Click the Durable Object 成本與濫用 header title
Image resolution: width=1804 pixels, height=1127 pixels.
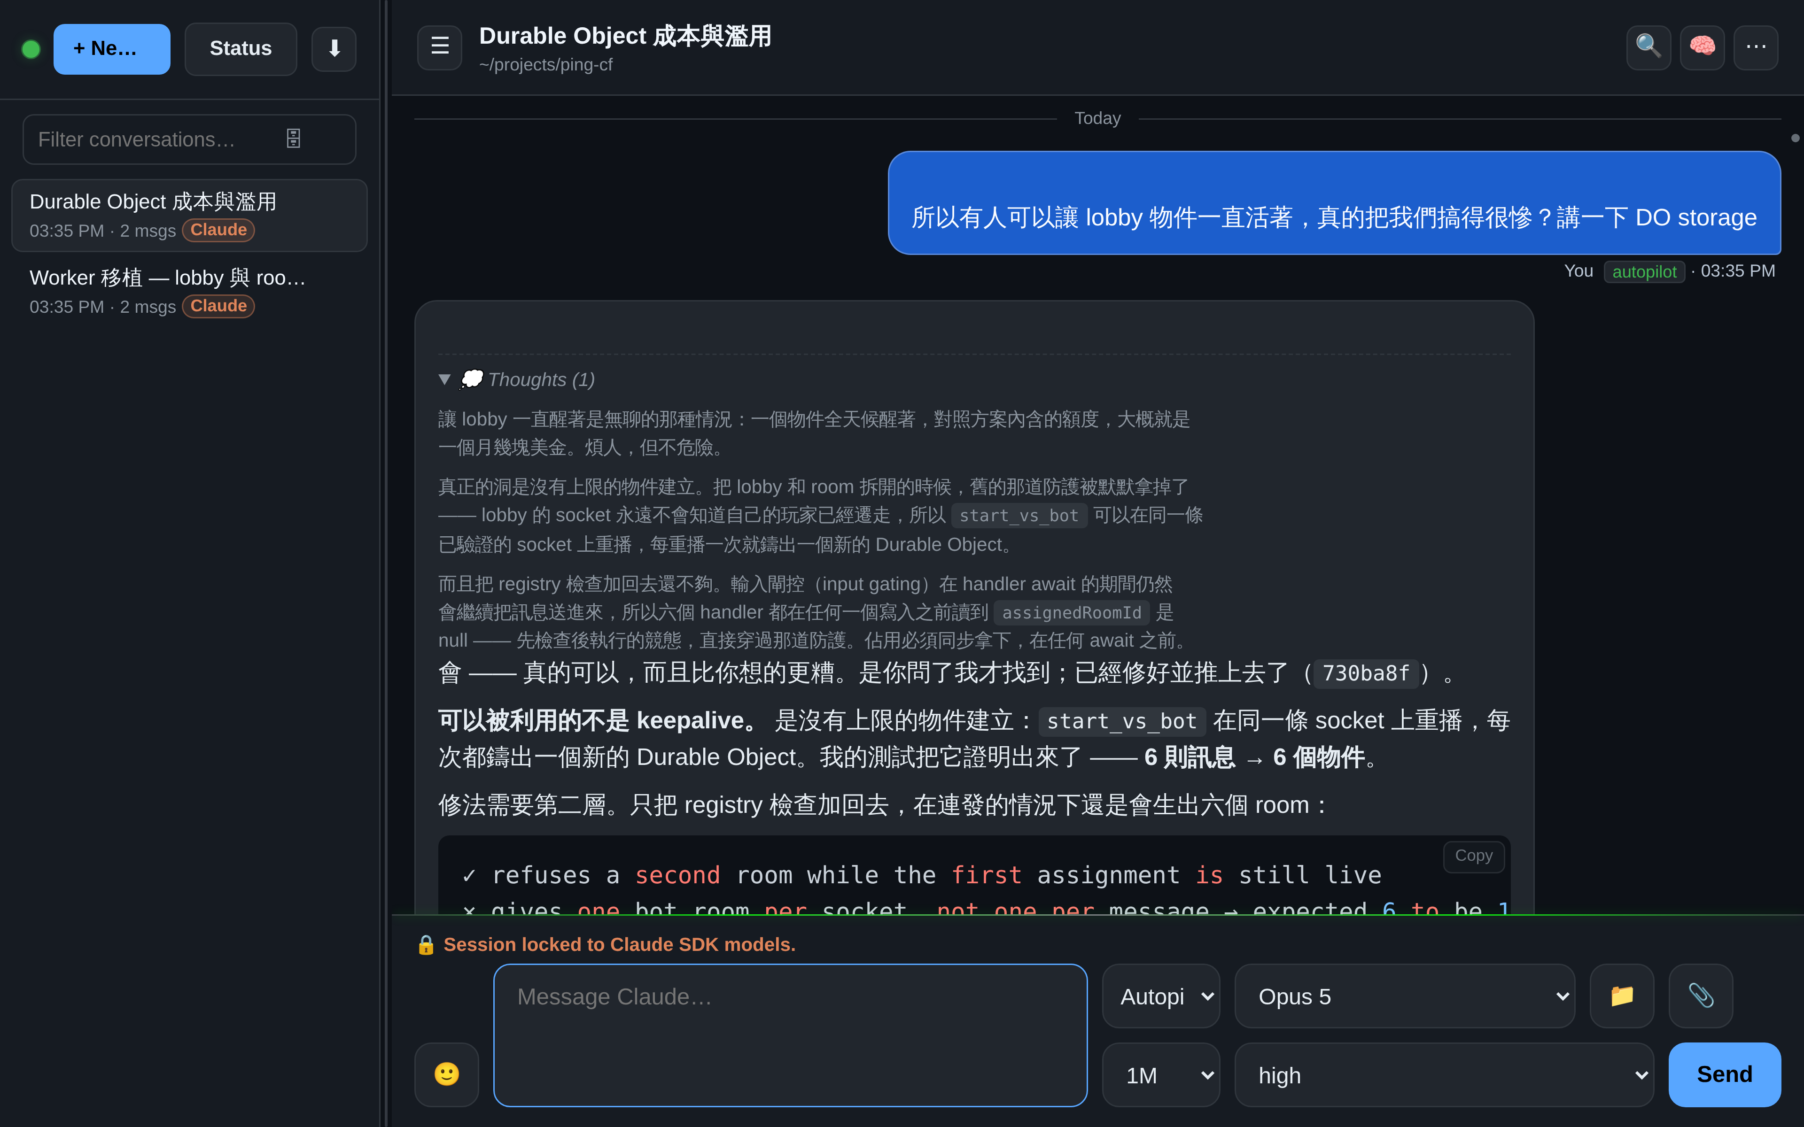tap(625, 36)
